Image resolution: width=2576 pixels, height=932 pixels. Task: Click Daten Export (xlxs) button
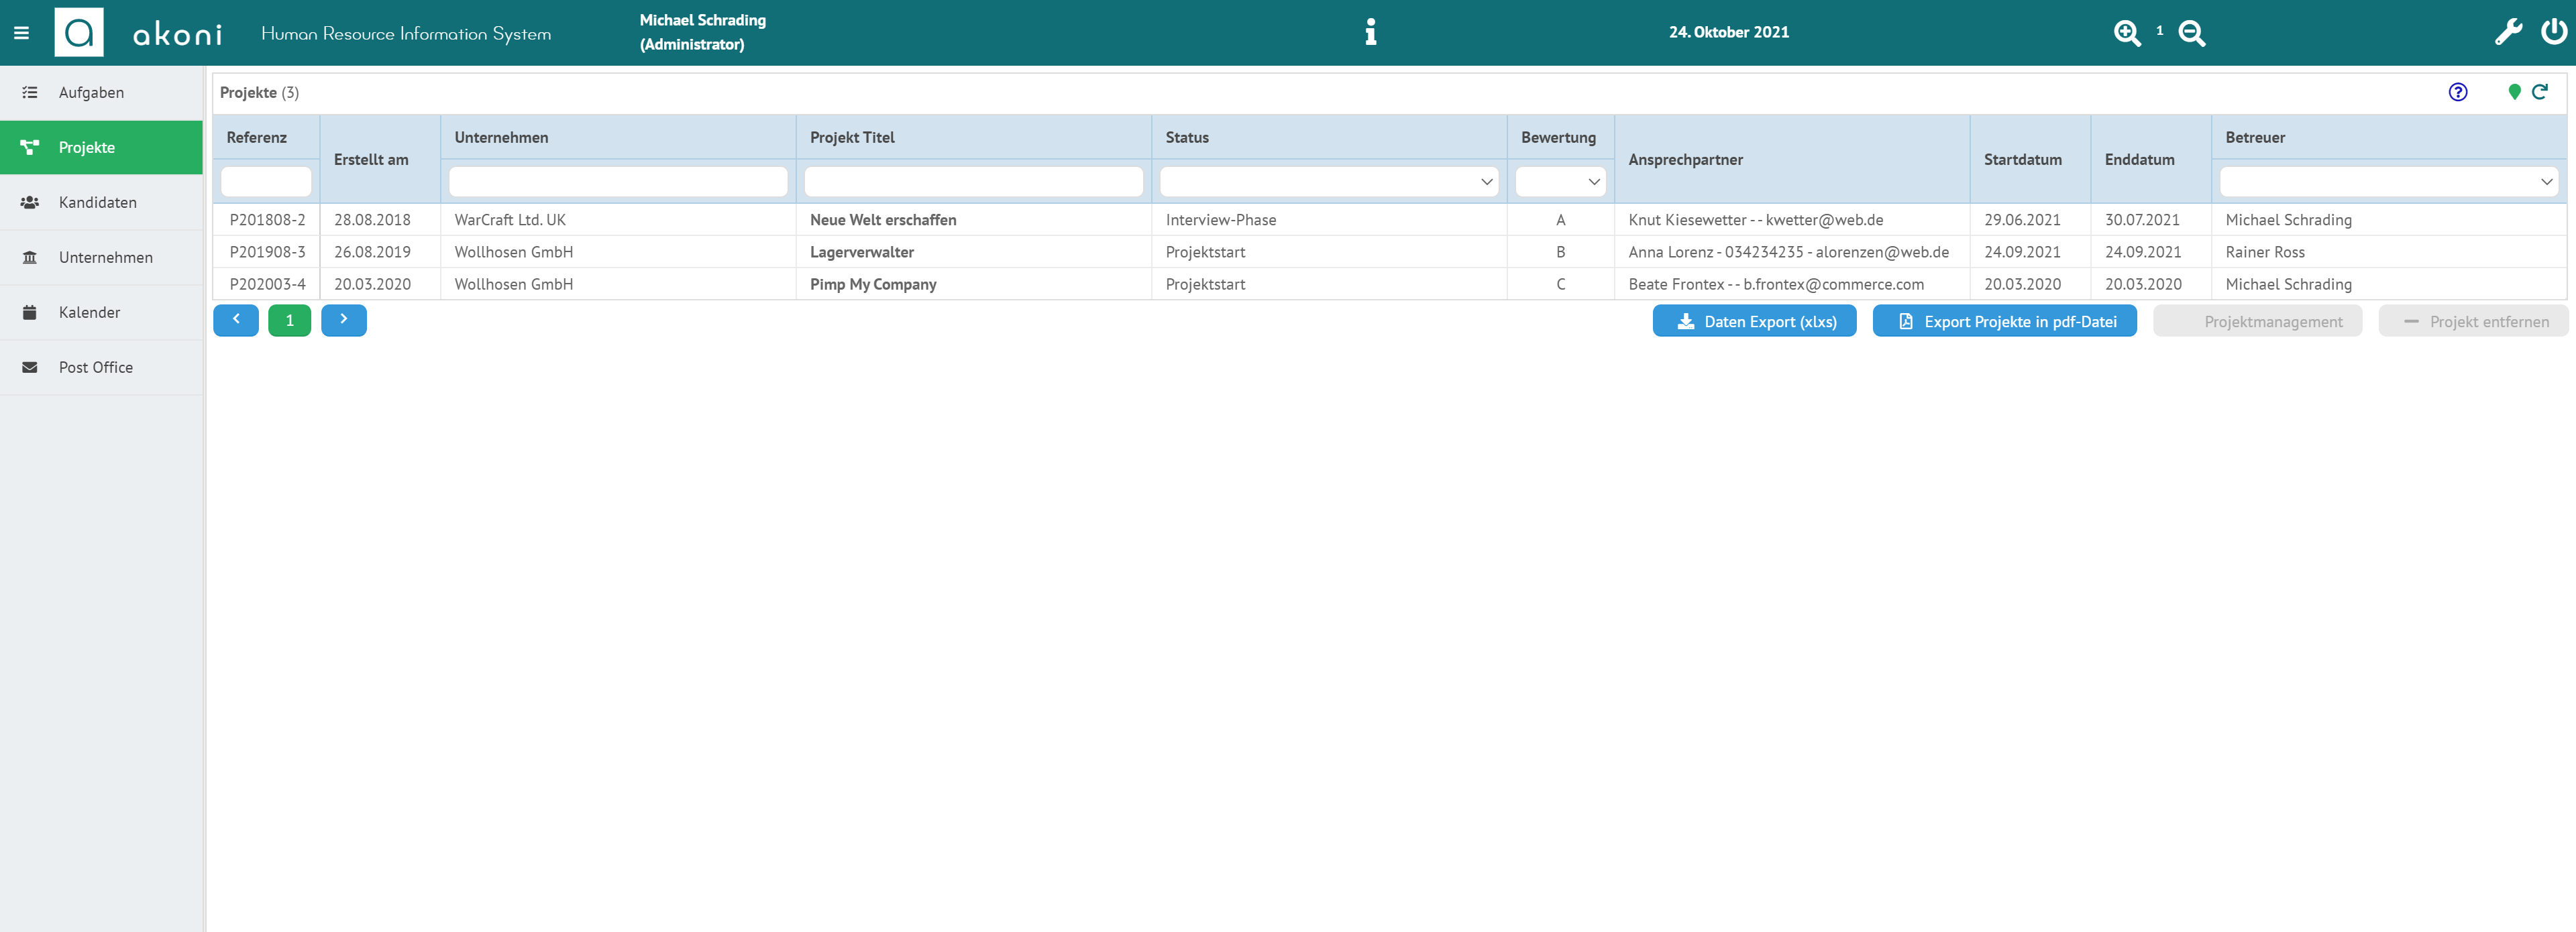[x=1754, y=321]
